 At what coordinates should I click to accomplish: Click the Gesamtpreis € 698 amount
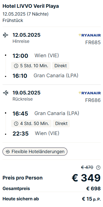pyautogui.click(x=93, y=188)
